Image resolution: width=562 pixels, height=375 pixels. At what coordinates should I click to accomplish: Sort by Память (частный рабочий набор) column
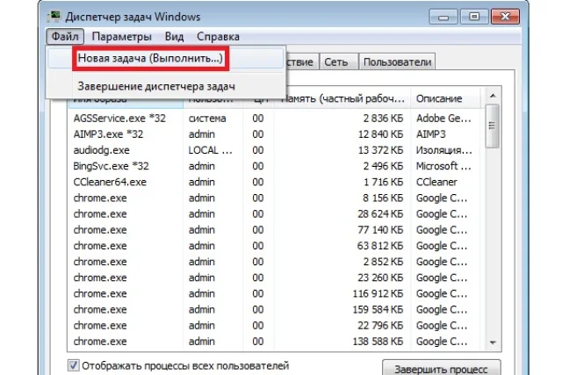[x=342, y=98]
